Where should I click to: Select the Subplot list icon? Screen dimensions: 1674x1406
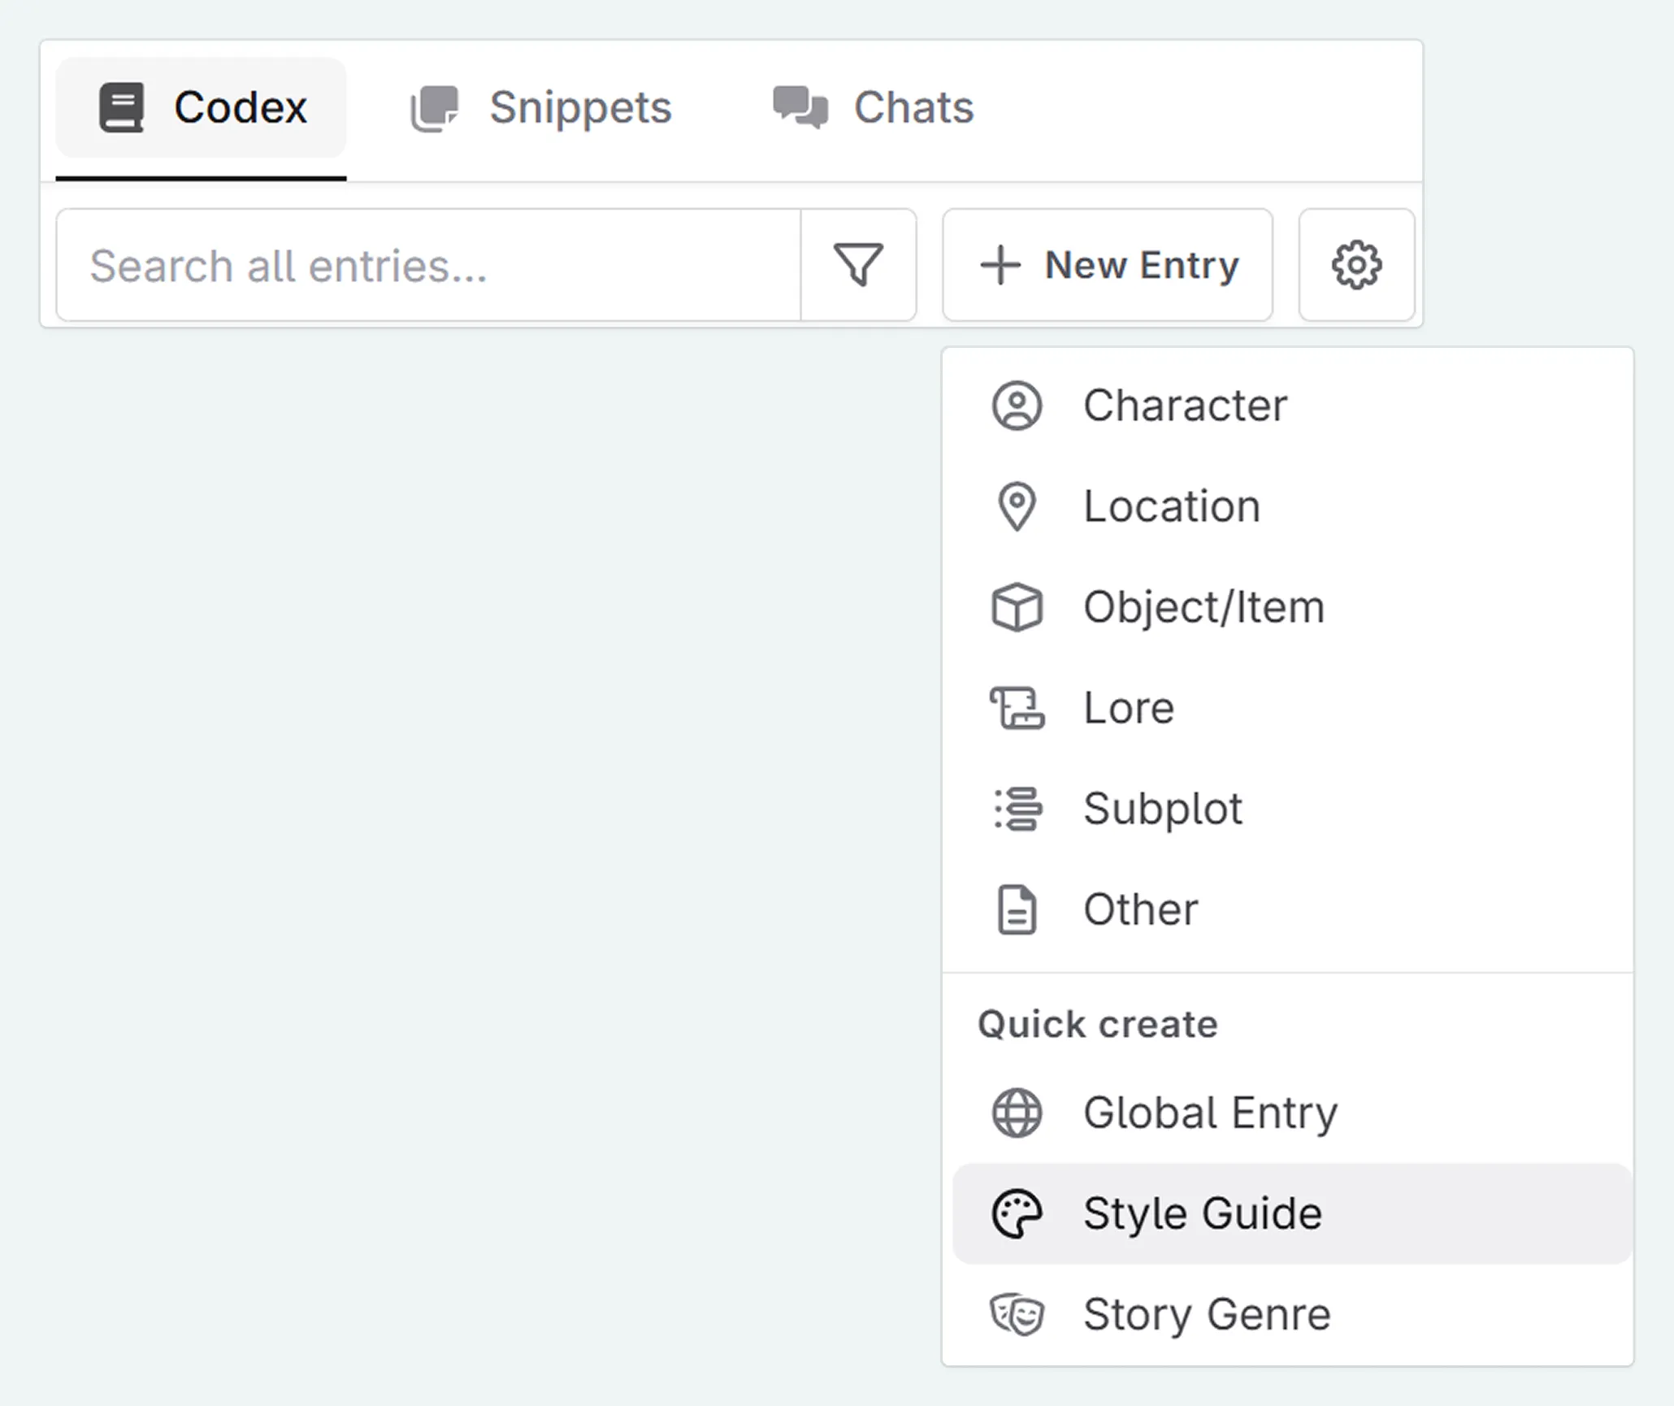[1017, 809]
